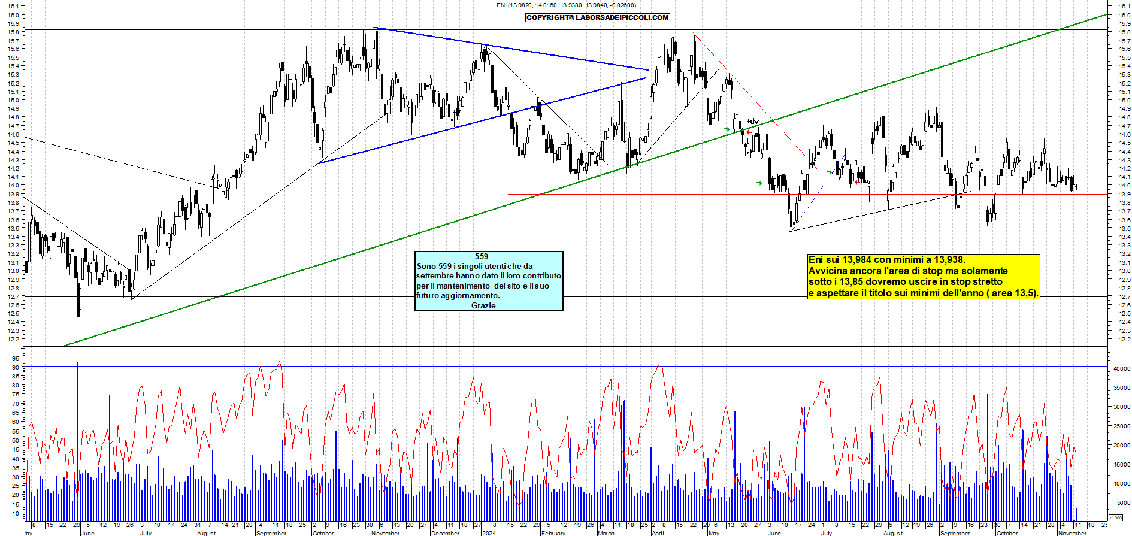
Task: Click the 'December' month label
Action: [x=446, y=533]
